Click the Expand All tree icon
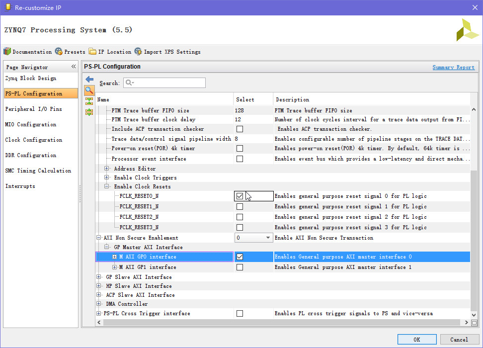Screen dimensions: 483x348 coord(89,112)
